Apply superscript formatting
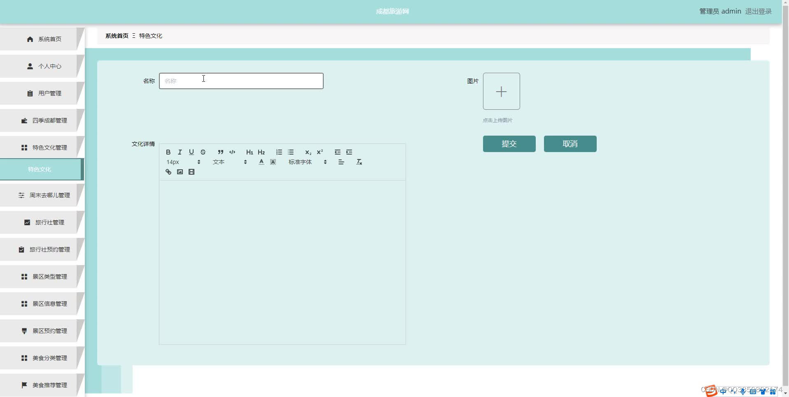This screenshot has width=789, height=397. tap(320, 152)
